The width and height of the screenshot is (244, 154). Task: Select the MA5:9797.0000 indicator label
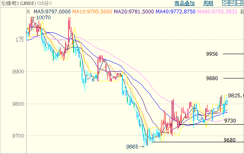pyautogui.click(x=52, y=12)
